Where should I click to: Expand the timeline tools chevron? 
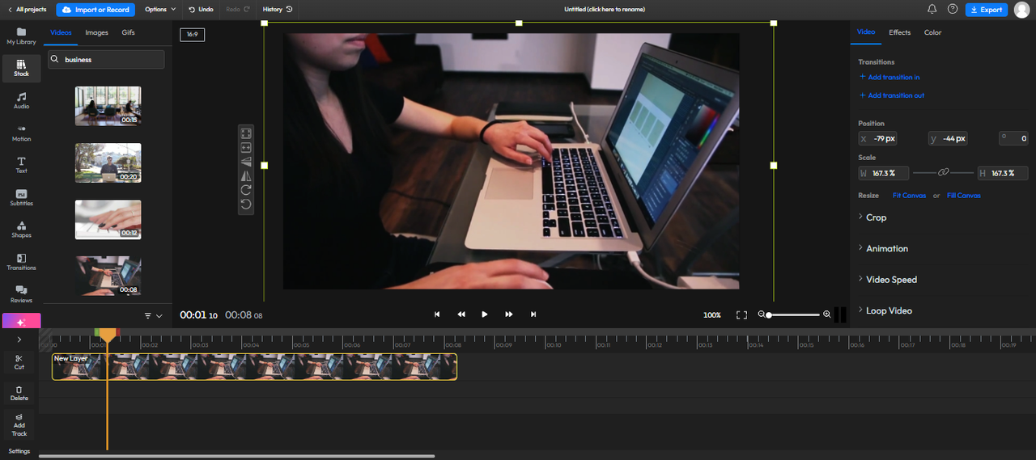[x=19, y=340]
